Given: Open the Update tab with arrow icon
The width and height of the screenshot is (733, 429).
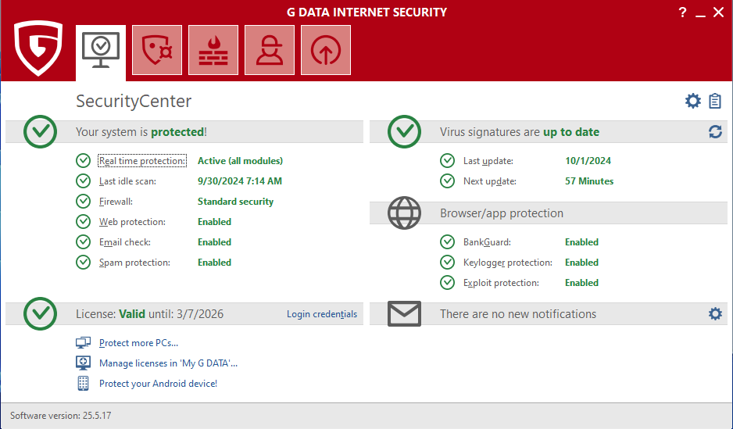Looking at the screenshot, I should [326, 50].
